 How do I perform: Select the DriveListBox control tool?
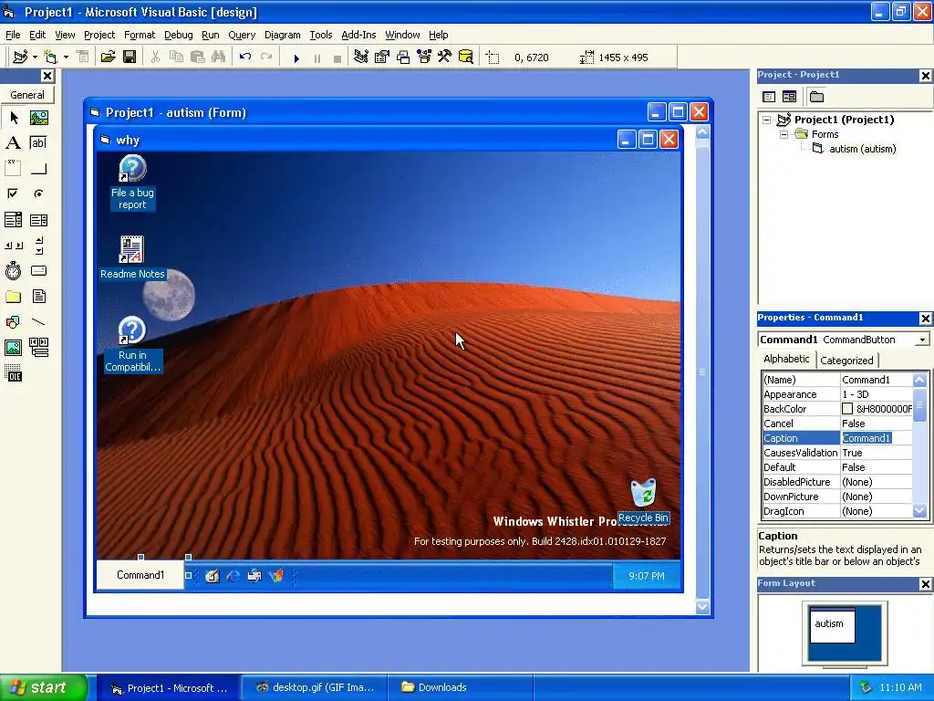pyautogui.click(x=38, y=270)
